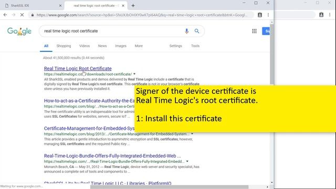Maximize the front Chrome window
This screenshot has width=336, height=189.
(256, 3)
